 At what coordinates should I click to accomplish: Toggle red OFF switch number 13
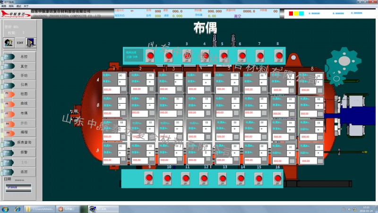click(223, 178)
